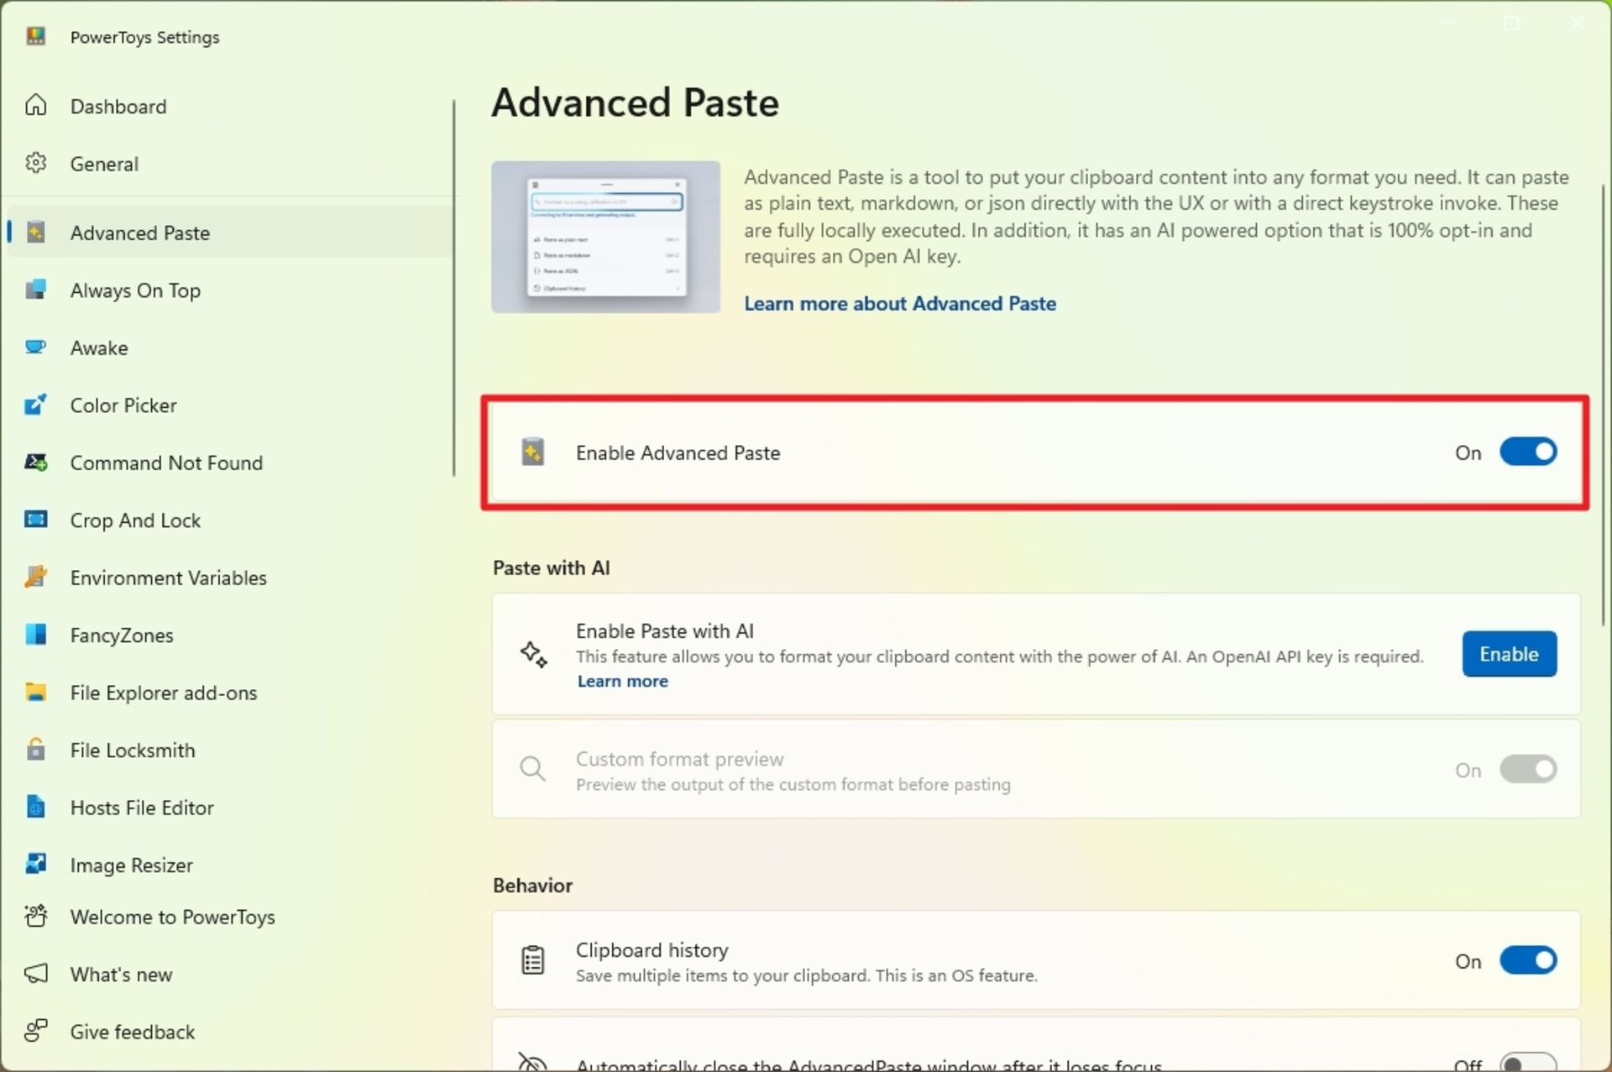
Task: Toggle the Custom format preview switch
Action: click(1528, 769)
